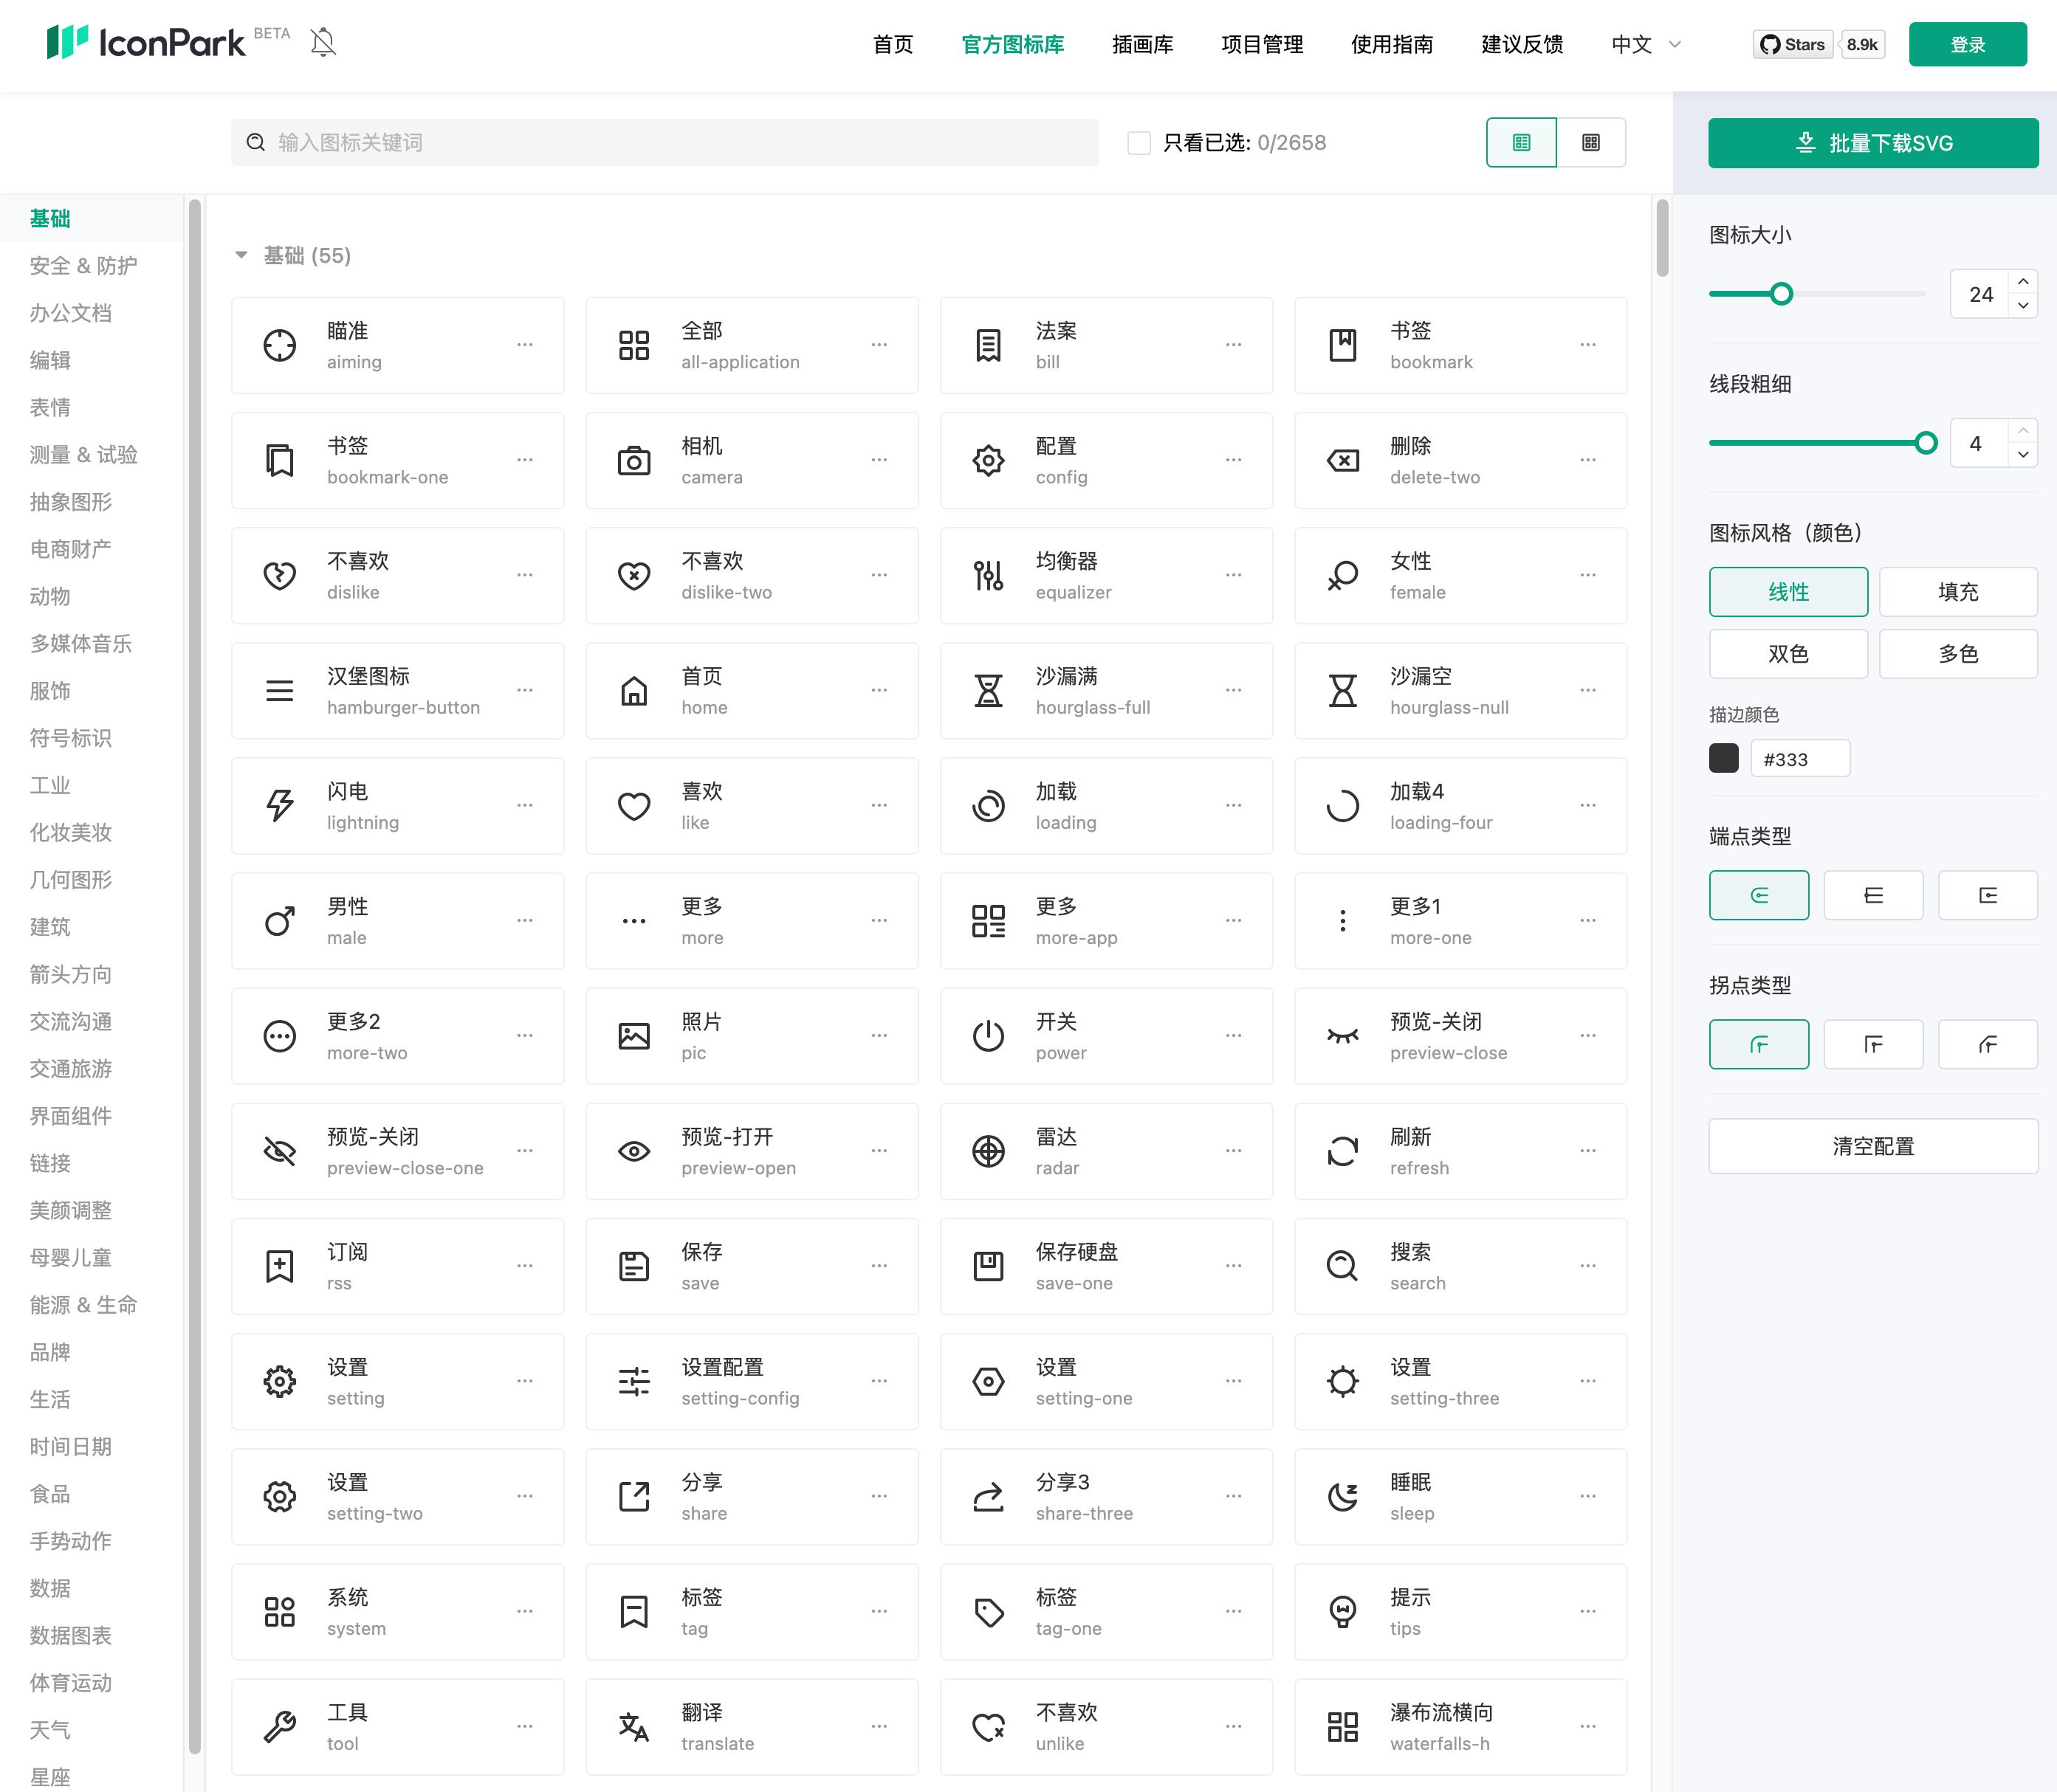
Task: Select the radar icon
Action: (987, 1151)
